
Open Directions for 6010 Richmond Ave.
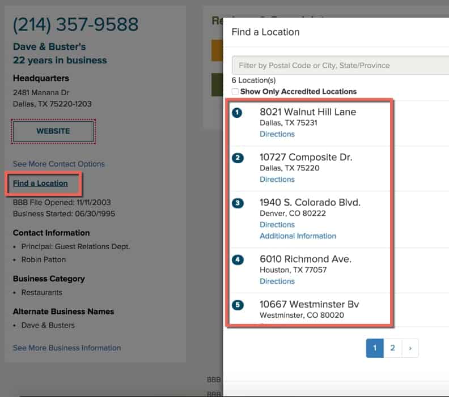(x=277, y=281)
